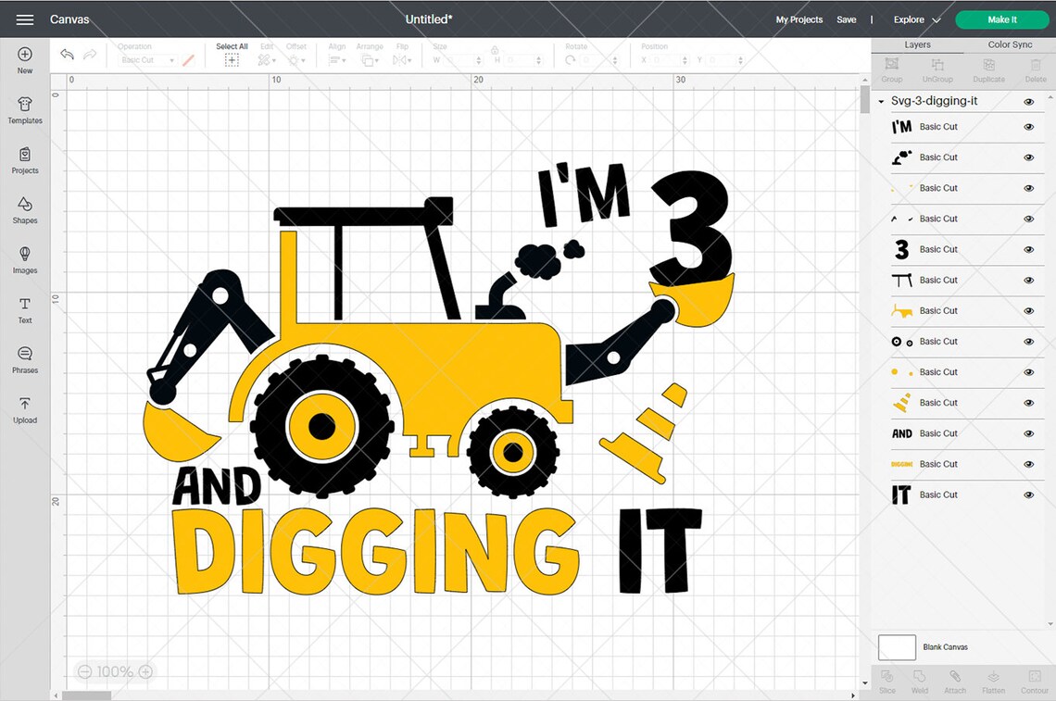Click the Attach icon
Viewport: 1056px width, 701px height.
pos(955,681)
